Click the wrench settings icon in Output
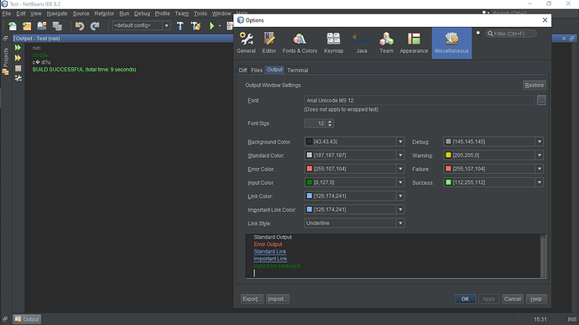579x325 pixels. (18, 78)
